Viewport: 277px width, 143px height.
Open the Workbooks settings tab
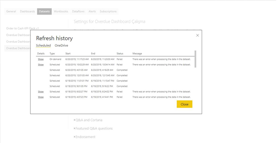point(61,12)
